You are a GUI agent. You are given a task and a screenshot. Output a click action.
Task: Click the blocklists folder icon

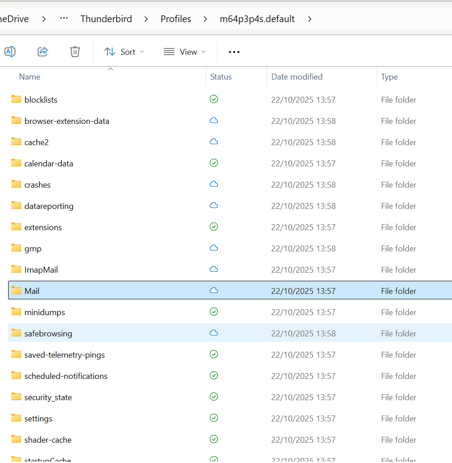tap(17, 99)
